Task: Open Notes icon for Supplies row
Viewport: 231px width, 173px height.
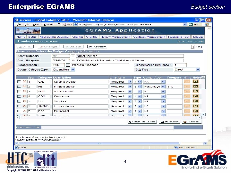Action: click(195, 101)
